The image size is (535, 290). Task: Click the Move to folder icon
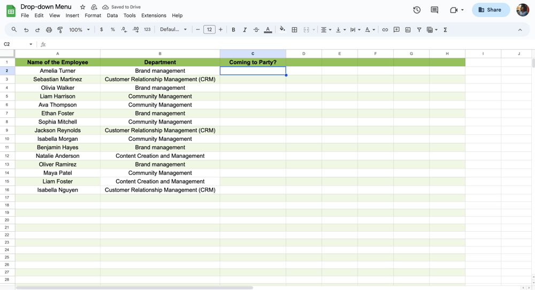(94, 7)
